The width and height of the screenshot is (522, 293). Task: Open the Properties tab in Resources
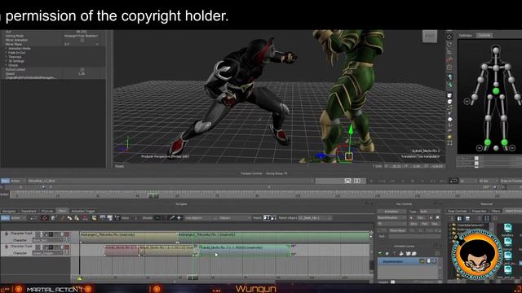479,211
